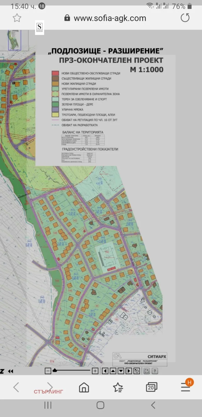Viewport: 202px width, 417px height.
Task: Click the map overview thumbnail
Action: coord(15,40)
